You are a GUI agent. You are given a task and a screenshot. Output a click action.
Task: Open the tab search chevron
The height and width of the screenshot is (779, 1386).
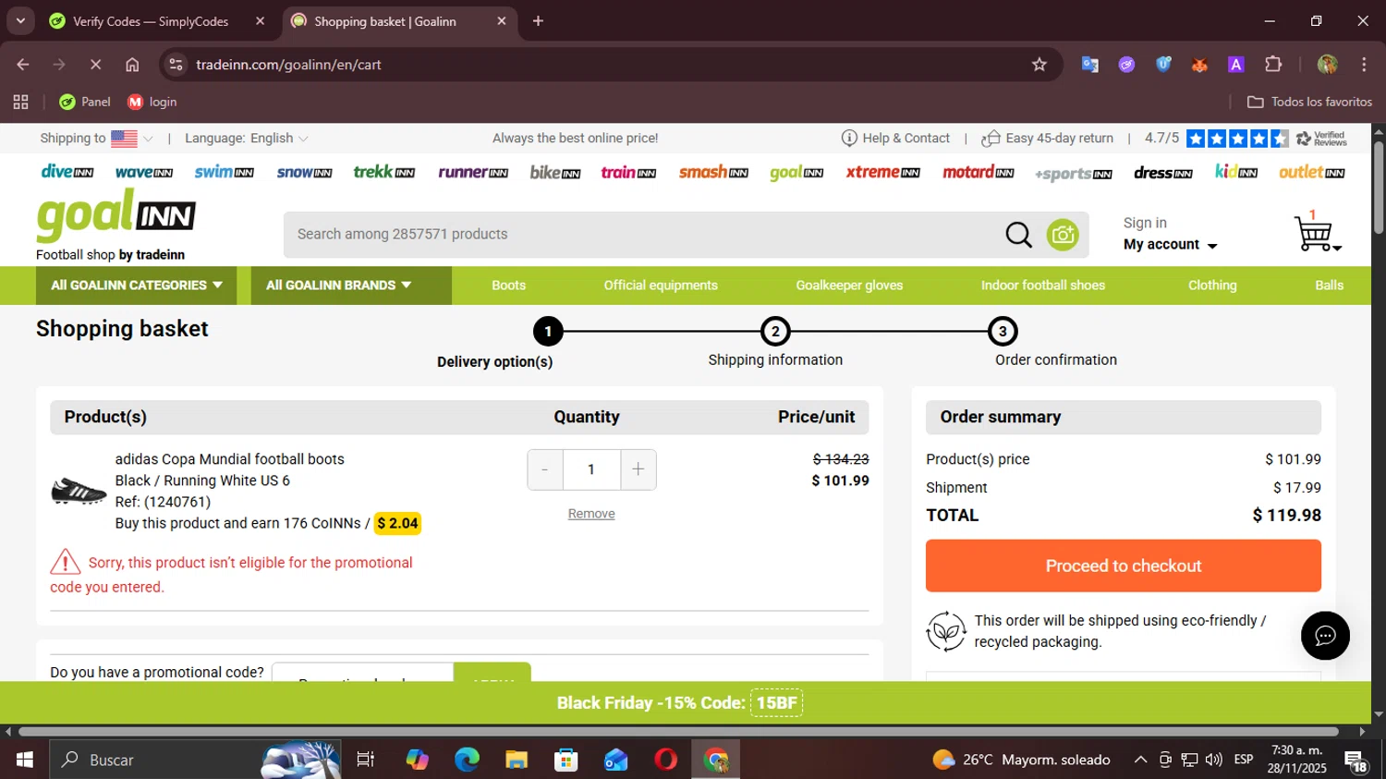[x=20, y=21]
